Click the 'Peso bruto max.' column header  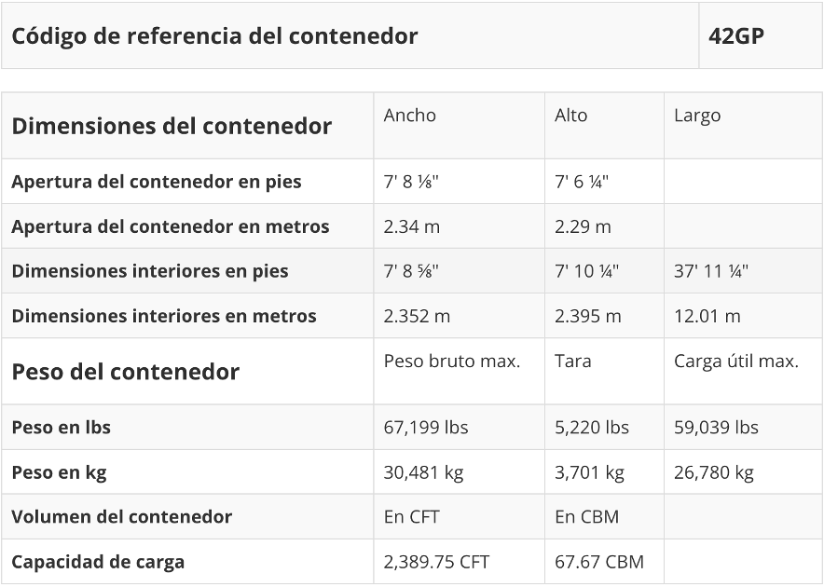click(452, 362)
